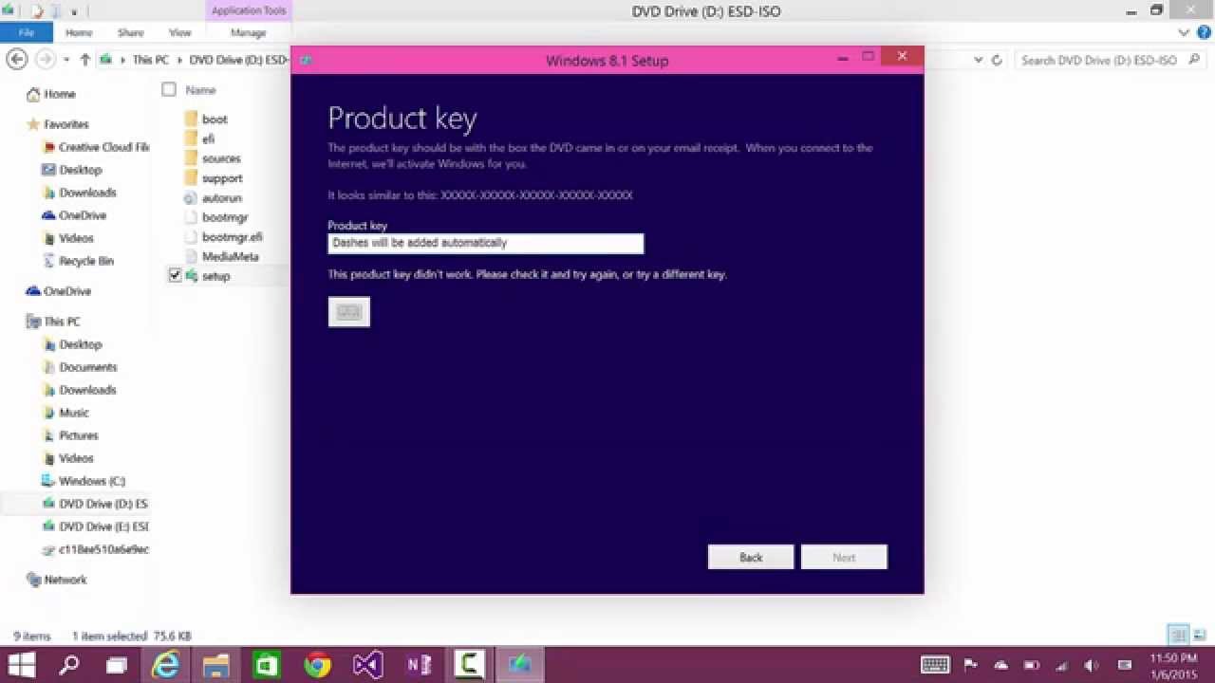This screenshot has height=683, width=1215.
Task: Click the Next button in Windows 8.1 Setup
Action: point(844,557)
